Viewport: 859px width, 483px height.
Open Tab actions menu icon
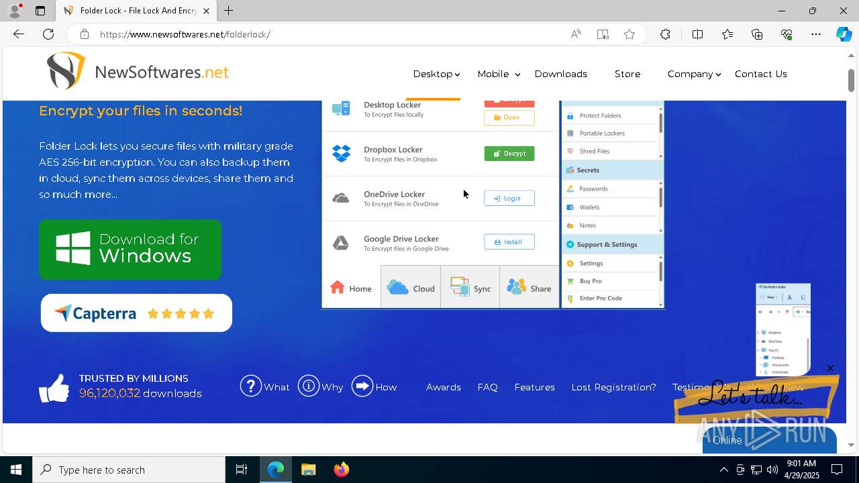point(40,11)
